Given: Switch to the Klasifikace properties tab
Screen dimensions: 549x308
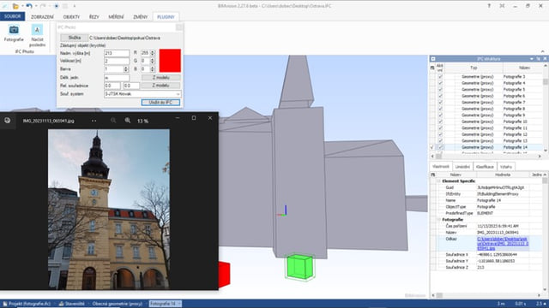Looking at the screenshot, I should pyautogui.click(x=485, y=167).
